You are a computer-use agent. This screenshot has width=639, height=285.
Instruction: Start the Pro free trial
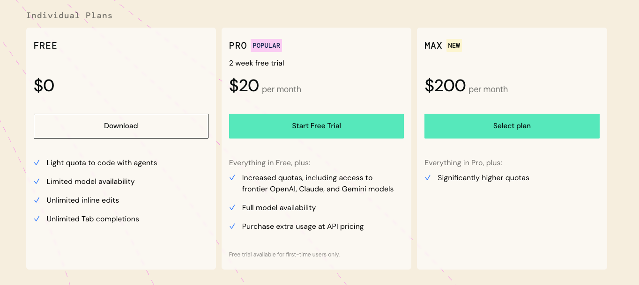tap(316, 126)
